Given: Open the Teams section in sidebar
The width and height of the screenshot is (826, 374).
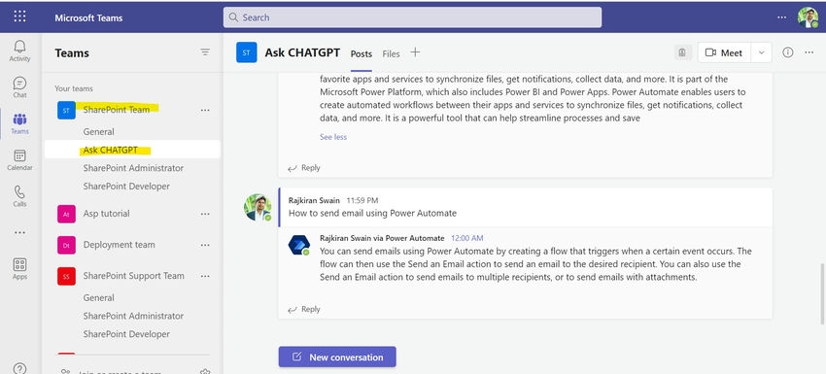Looking at the screenshot, I should click(19, 123).
